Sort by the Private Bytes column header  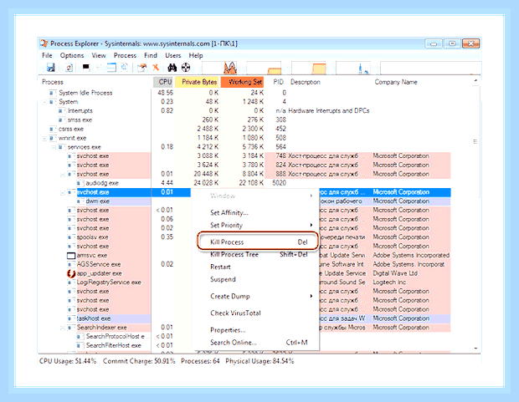197,82
